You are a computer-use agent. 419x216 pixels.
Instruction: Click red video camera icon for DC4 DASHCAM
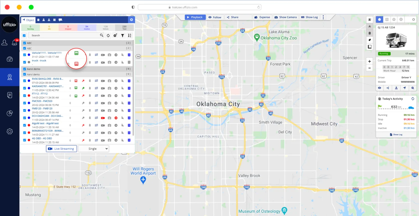(103, 118)
